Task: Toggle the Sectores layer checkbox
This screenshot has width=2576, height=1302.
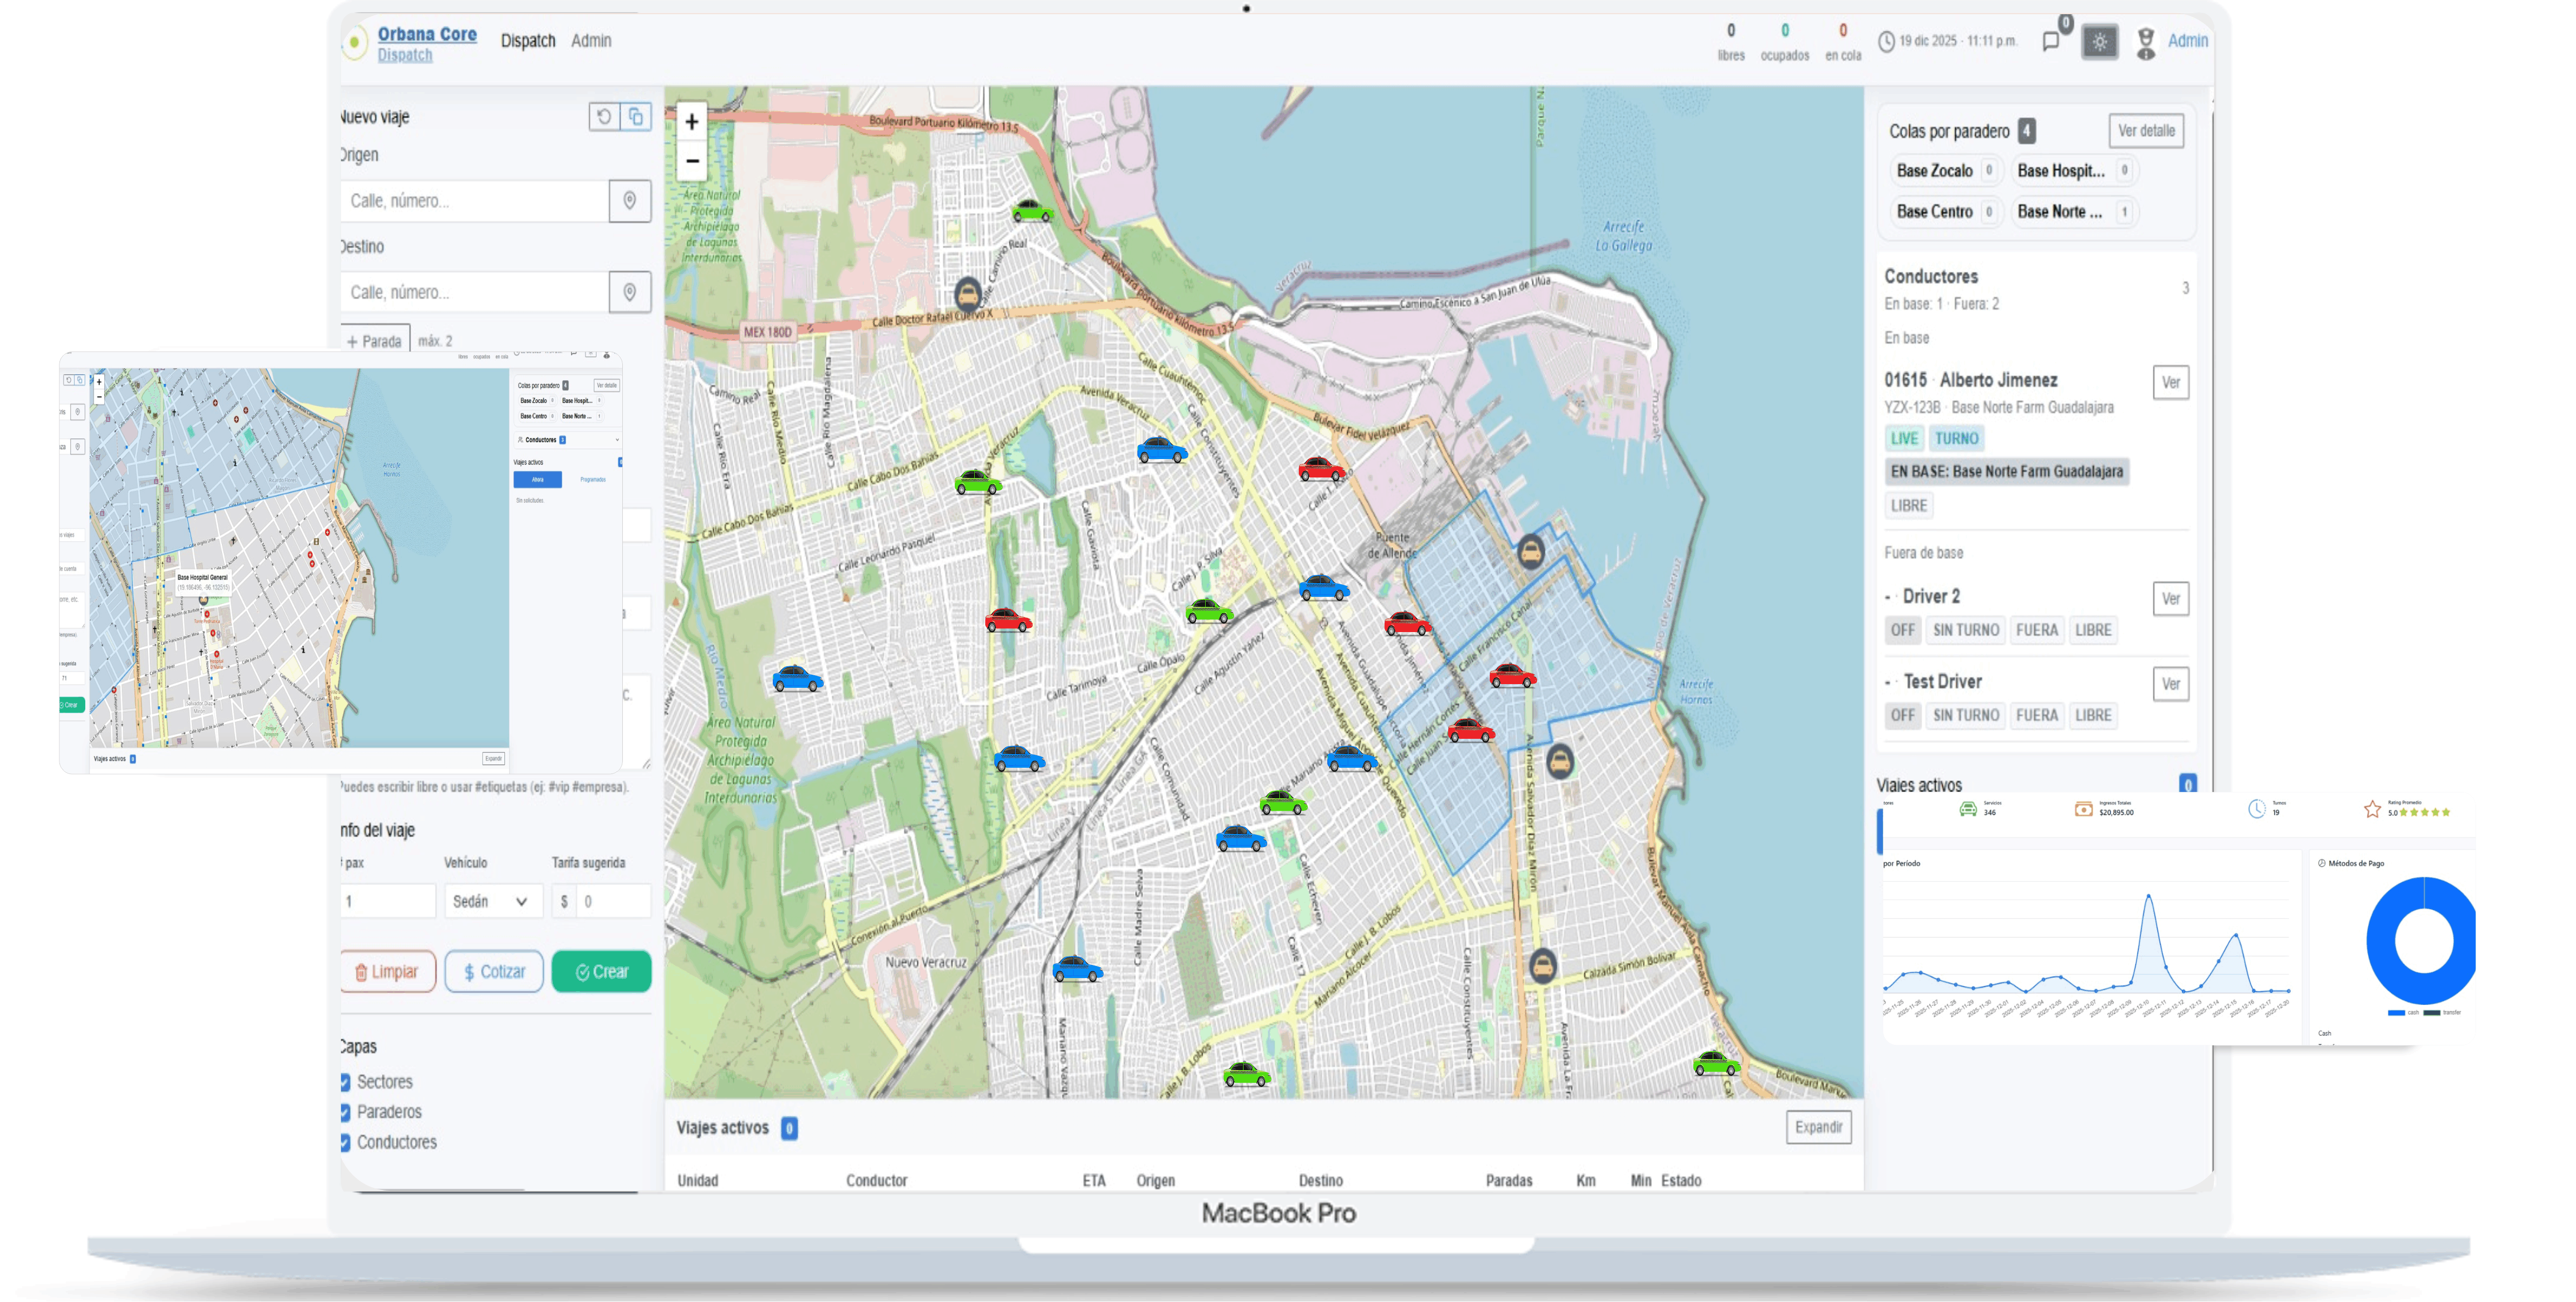Action: click(x=345, y=1082)
